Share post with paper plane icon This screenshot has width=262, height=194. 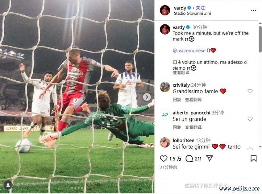tap(209, 158)
